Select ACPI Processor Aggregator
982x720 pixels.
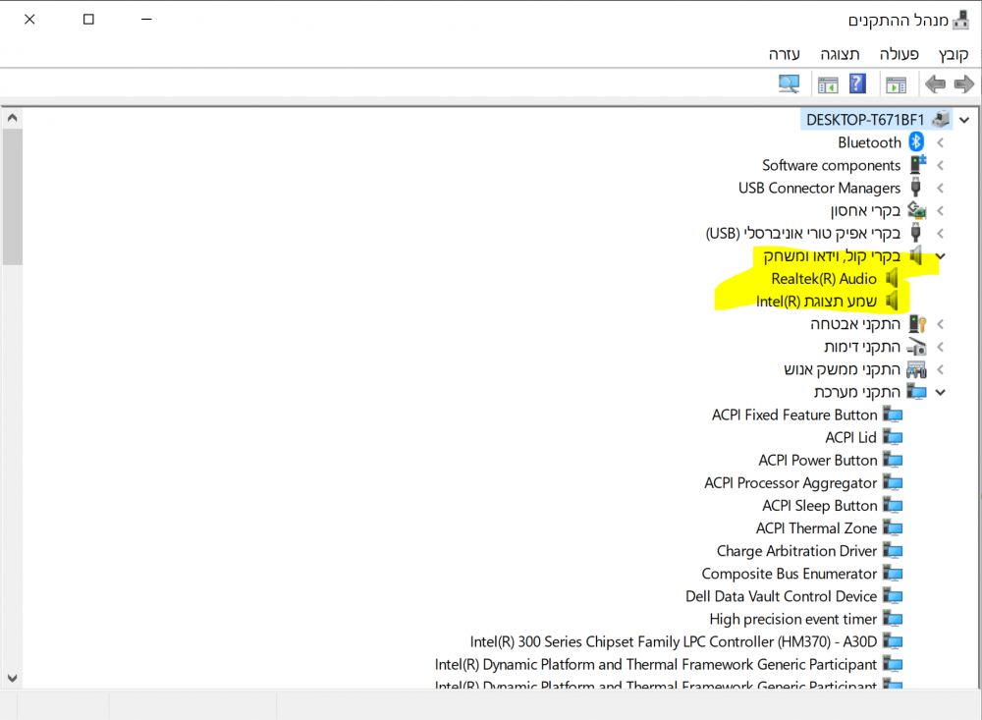[791, 483]
